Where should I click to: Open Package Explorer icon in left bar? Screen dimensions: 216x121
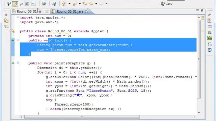pos(6,21)
